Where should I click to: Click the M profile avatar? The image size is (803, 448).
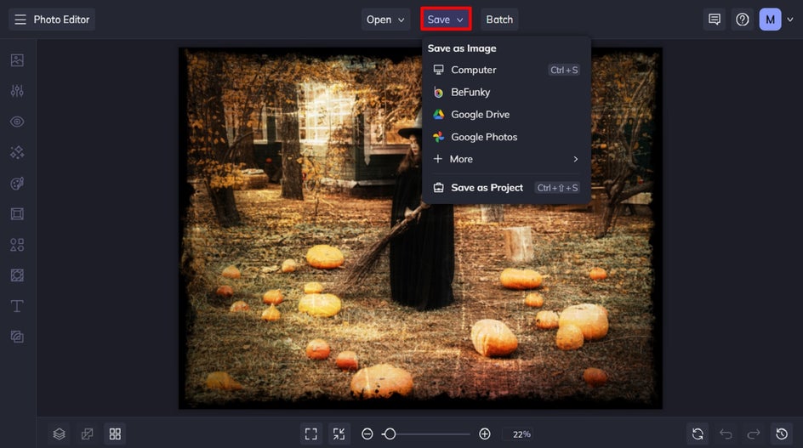click(x=770, y=20)
